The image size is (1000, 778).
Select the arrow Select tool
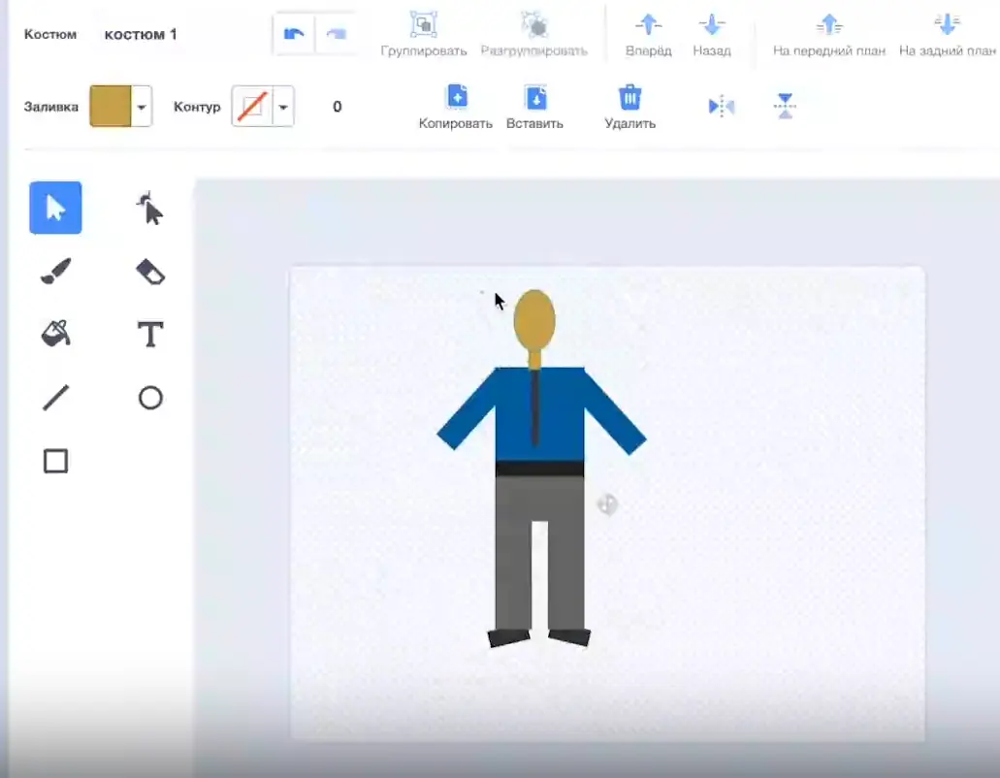tap(55, 208)
